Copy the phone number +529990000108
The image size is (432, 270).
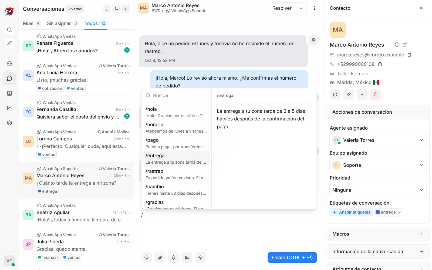pos(380,64)
